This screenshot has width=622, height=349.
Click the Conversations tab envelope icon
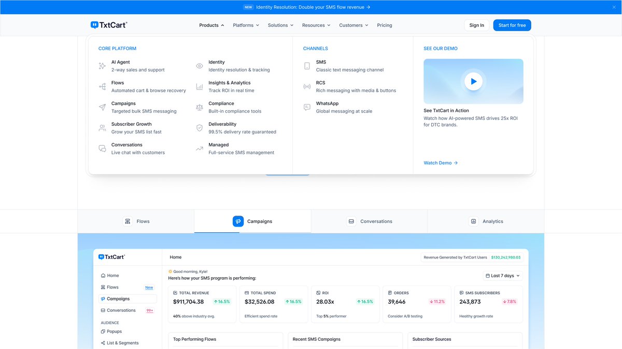coord(351,221)
